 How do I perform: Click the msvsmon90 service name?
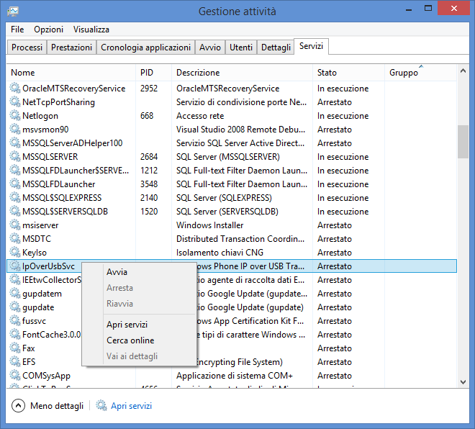tap(45, 130)
